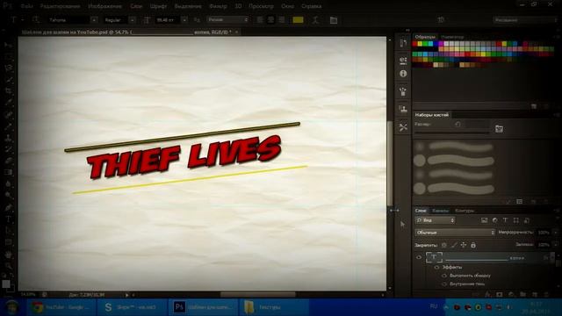562x316 pixels.
Task: Select the Type tool in left toolbar
Action: [9, 219]
